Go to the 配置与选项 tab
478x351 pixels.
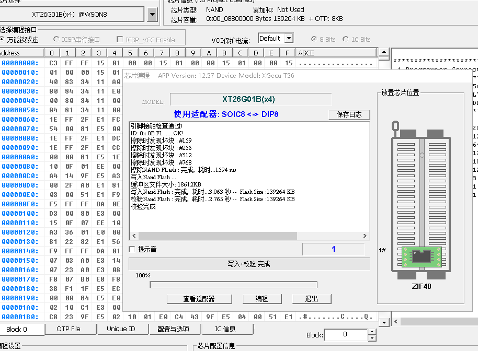[173, 329]
